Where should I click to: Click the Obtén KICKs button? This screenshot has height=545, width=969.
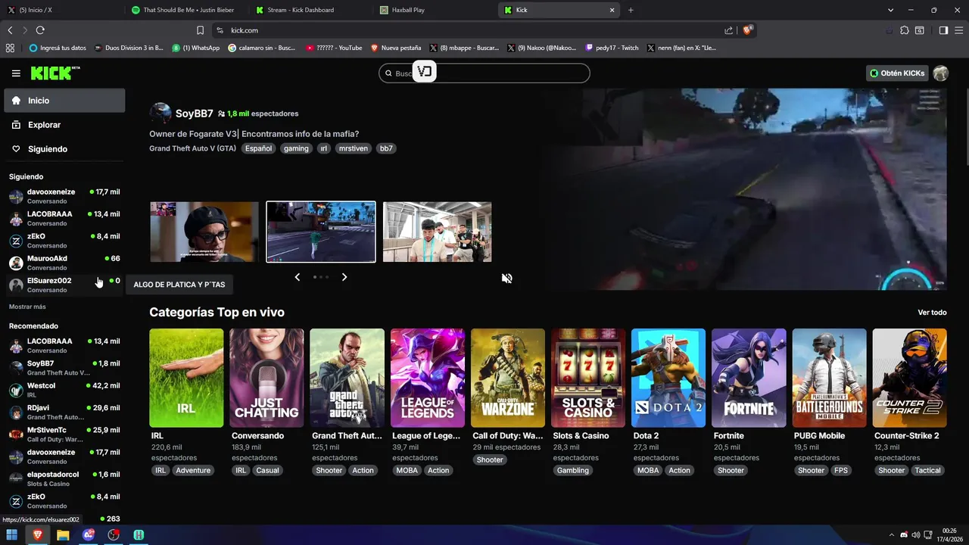897,73
